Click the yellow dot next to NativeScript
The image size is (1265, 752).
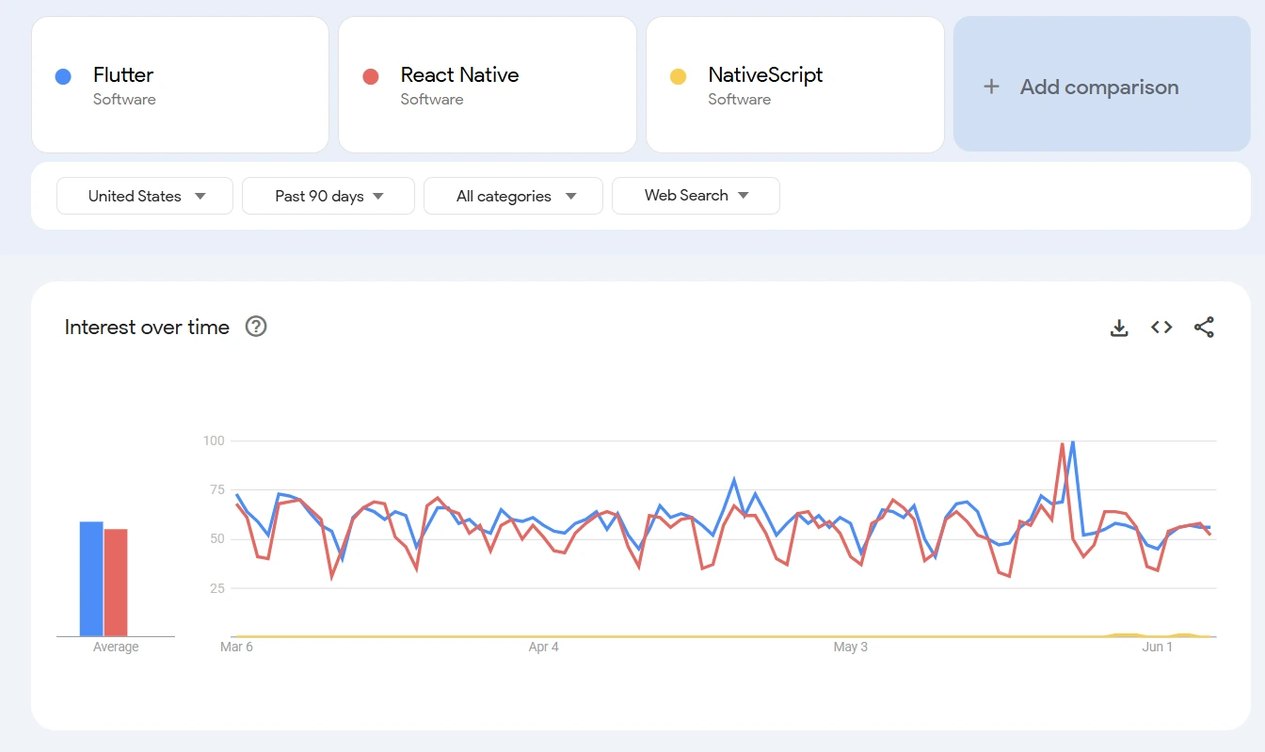coord(678,76)
